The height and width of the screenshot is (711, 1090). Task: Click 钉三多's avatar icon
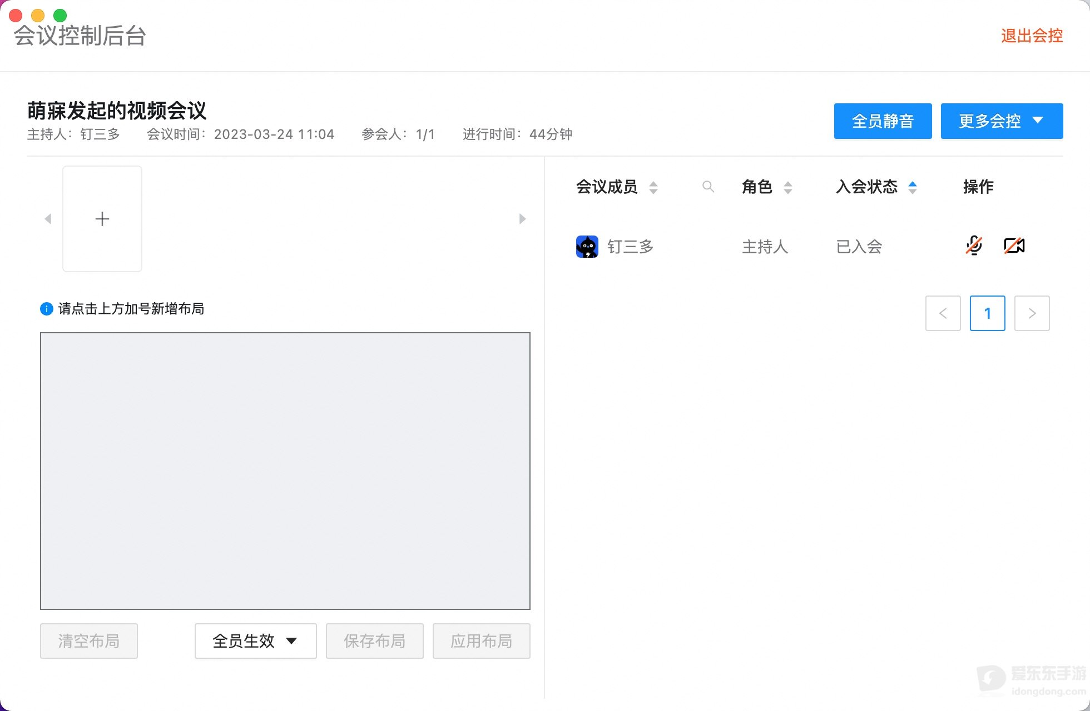coord(587,247)
